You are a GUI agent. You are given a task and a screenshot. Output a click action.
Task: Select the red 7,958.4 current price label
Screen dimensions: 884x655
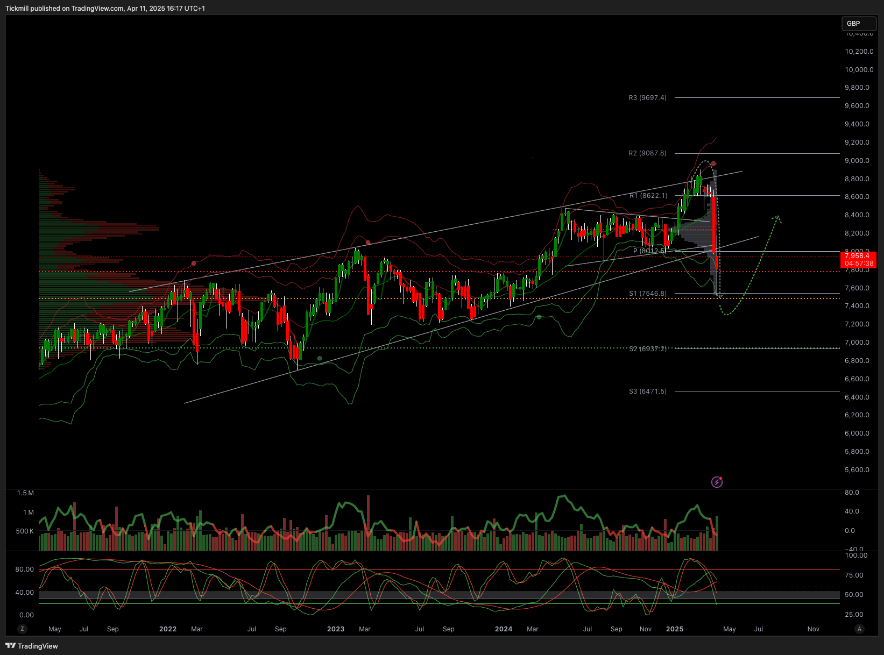pos(859,260)
